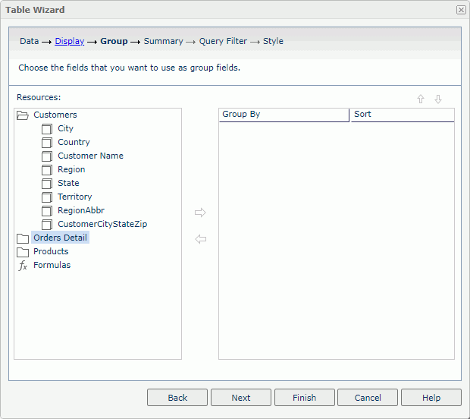The height and width of the screenshot is (419, 470).
Task: Click the CustomerCityStateZip field icon
Action: click(47, 225)
